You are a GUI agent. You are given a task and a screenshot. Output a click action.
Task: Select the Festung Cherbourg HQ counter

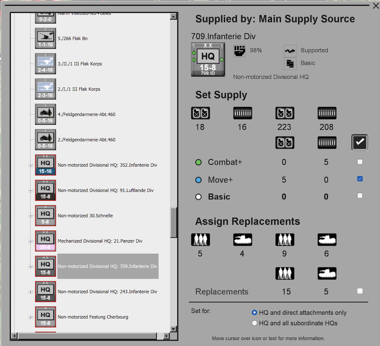[45, 317]
